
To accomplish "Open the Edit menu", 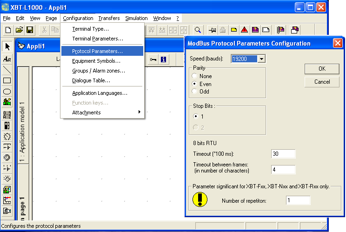I will (x=20, y=18).
